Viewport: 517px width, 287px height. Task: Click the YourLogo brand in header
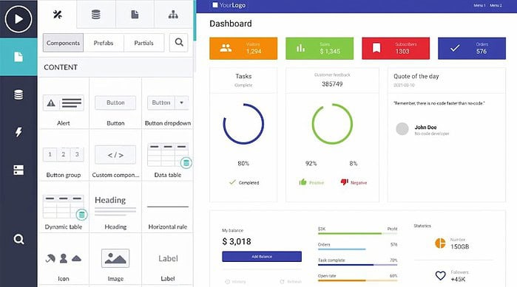click(229, 5)
